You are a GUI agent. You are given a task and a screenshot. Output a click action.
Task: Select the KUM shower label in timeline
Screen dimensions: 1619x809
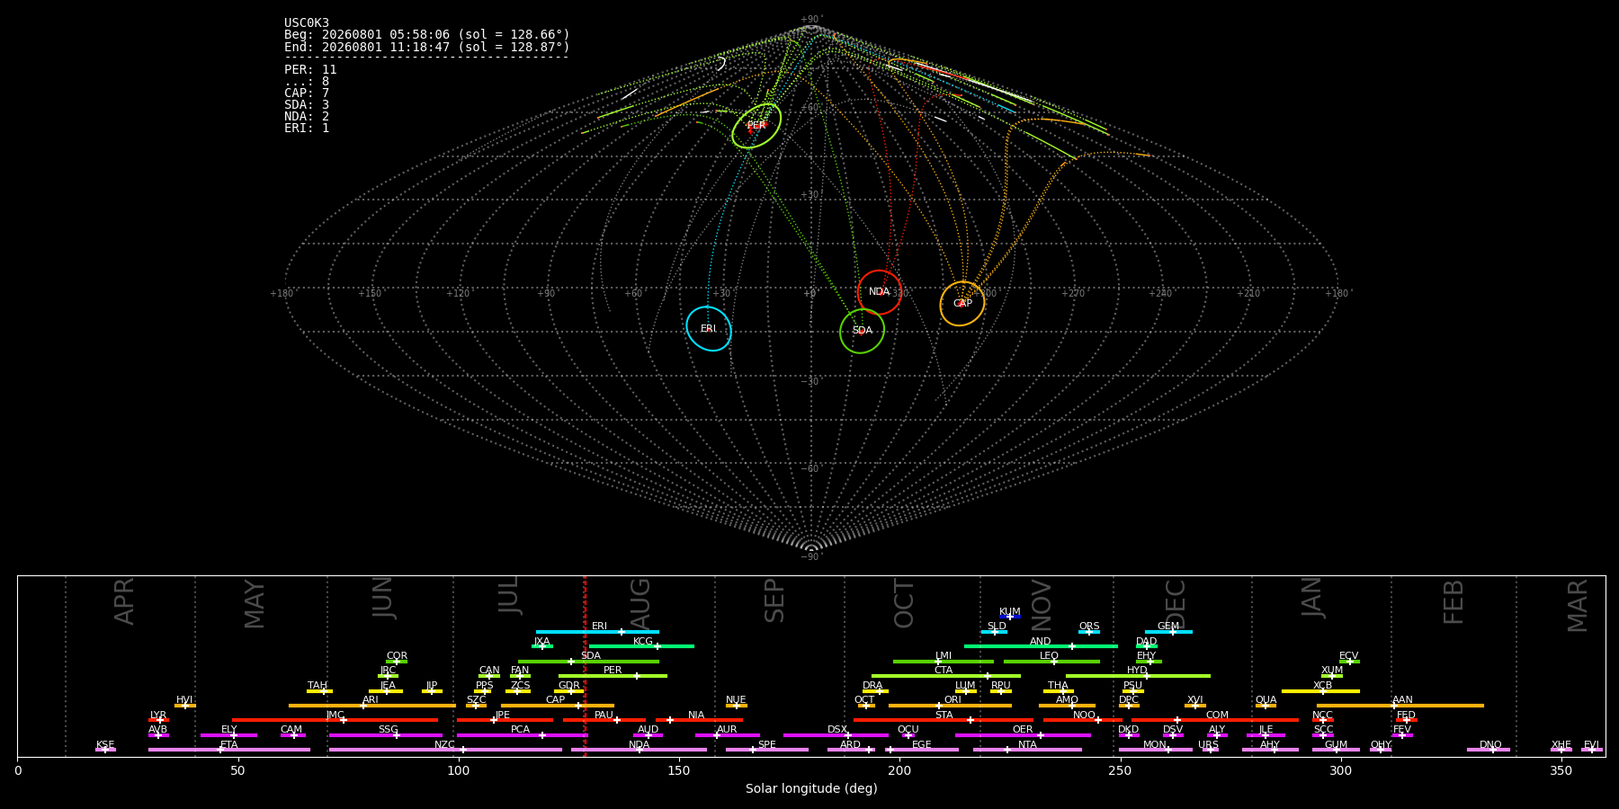[1010, 612]
